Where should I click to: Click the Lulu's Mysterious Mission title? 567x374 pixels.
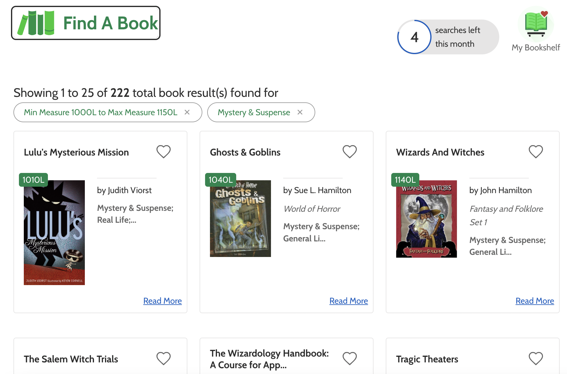coord(76,152)
